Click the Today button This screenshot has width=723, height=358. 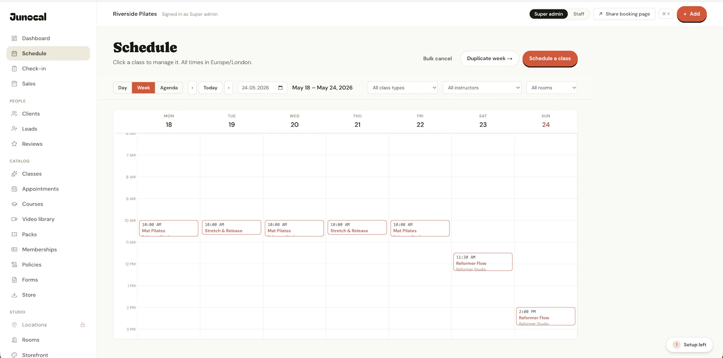click(211, 88)
